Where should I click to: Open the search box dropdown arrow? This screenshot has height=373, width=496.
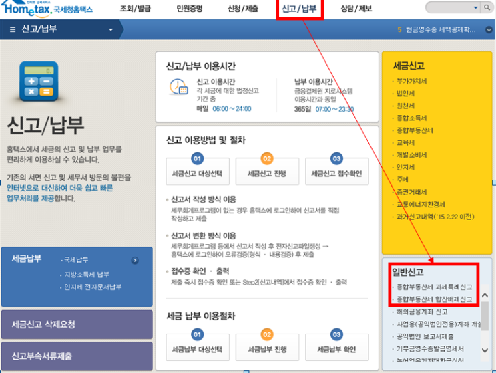click(475, 7)
